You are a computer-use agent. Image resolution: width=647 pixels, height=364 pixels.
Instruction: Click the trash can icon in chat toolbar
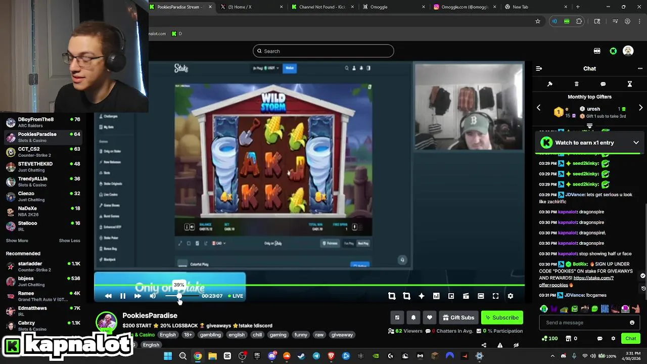coord(577,84)
